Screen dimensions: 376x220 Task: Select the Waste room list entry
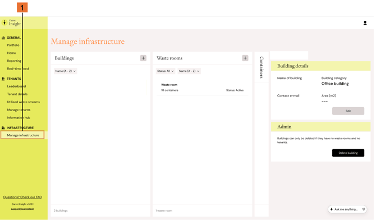tap(203, 88)
